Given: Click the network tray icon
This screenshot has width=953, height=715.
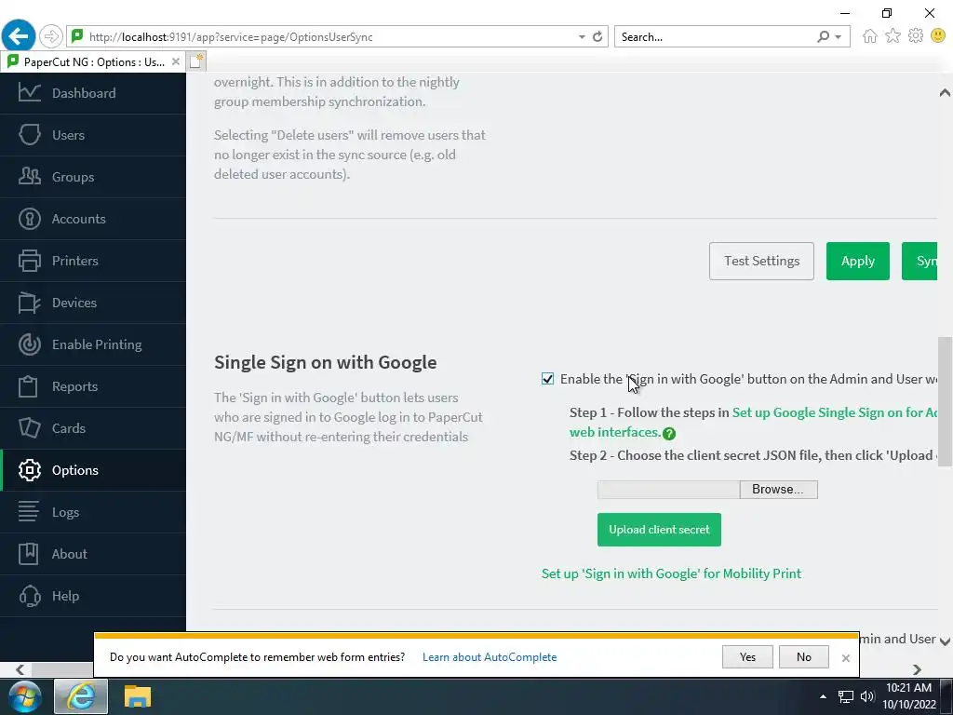Looking at the screenshot, I should [x=845, y=696].
